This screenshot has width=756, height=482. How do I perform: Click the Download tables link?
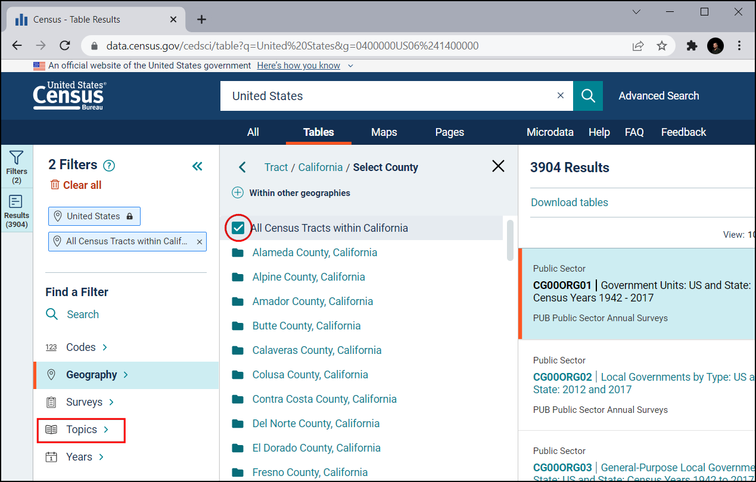(569, 203)
